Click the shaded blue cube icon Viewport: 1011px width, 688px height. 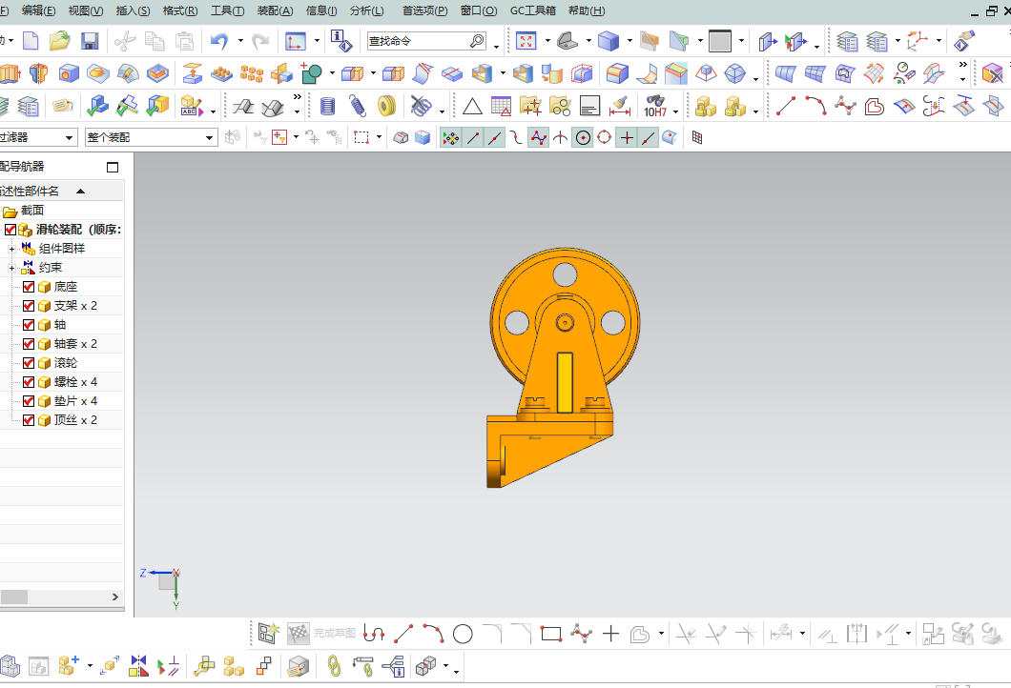pyautogui.click(x=608, y=41)
